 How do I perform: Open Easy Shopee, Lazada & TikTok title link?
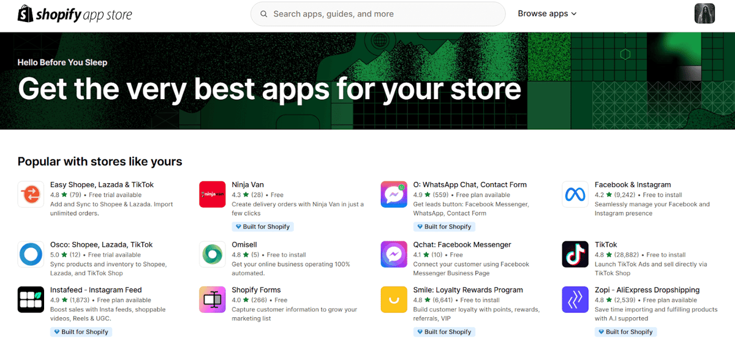click(x=102, y=184)
